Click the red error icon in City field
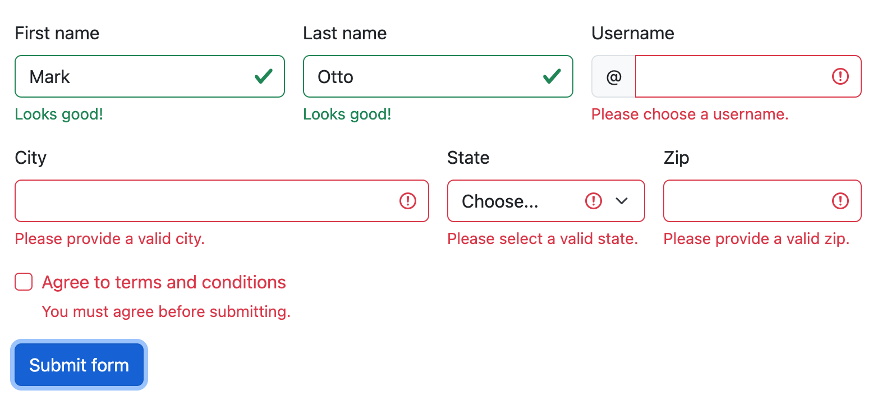The image size is (873, 395). coord(408,201)
